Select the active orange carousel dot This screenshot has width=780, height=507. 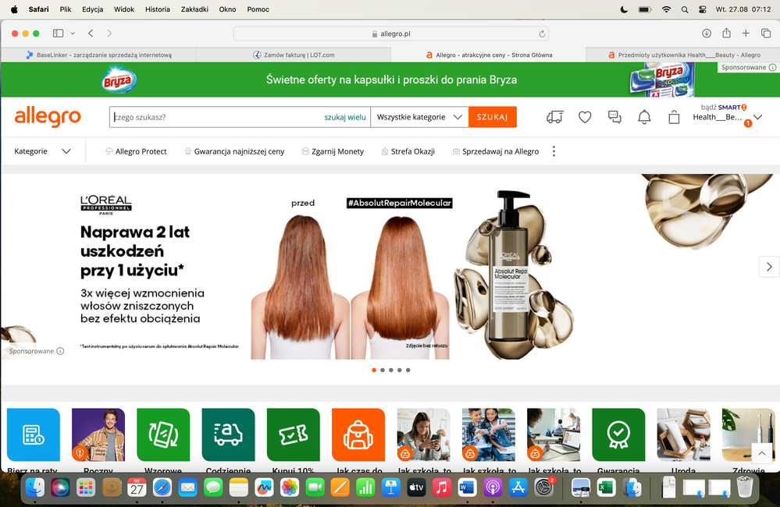(374, 370)
